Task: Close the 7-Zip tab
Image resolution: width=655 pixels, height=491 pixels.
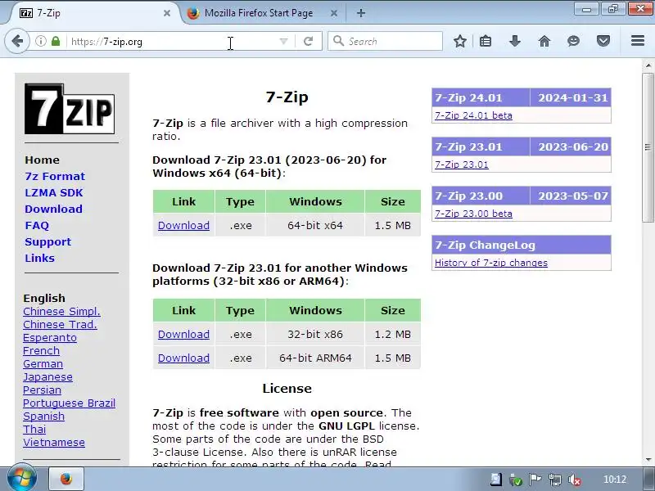Action: [167, 13]
